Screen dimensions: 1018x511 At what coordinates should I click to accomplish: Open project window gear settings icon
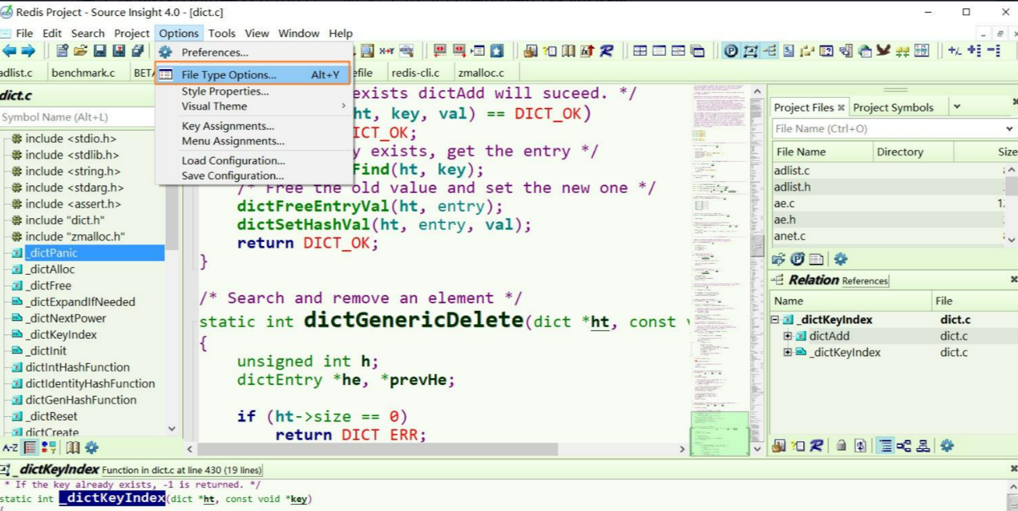coord(841,259)
